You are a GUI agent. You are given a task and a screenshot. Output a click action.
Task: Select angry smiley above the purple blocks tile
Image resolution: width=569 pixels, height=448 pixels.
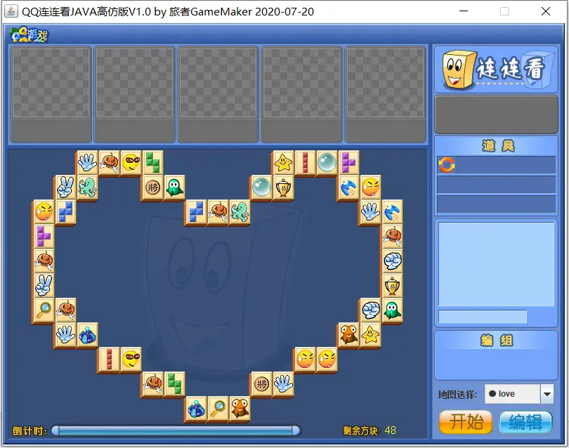(44, 211)
